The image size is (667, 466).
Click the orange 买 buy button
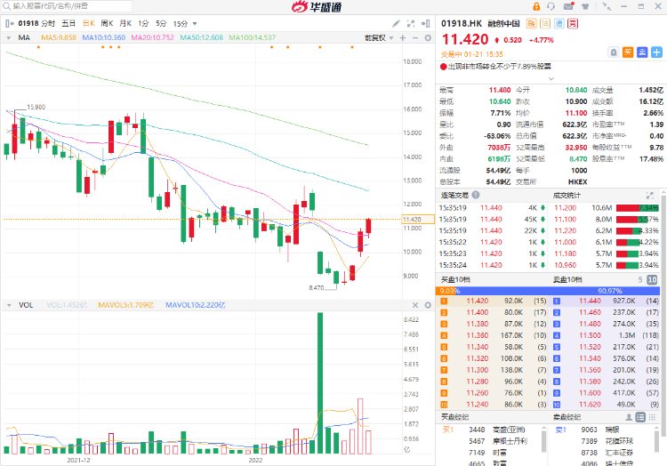pos(628,52)
